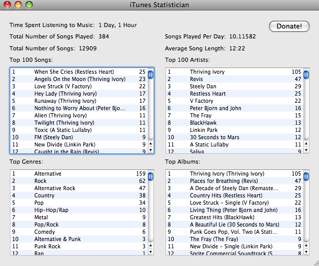Select the Metal genre row
319x266 pixels.
[x=79, y=217]
